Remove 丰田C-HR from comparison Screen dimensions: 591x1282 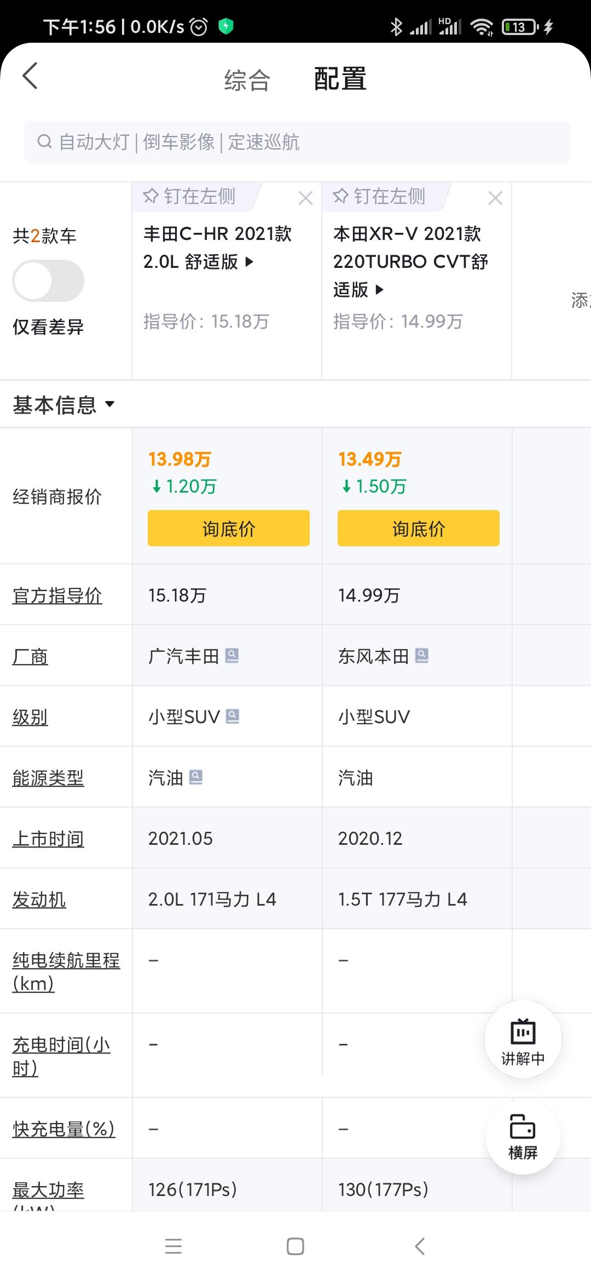pos(305,198)
